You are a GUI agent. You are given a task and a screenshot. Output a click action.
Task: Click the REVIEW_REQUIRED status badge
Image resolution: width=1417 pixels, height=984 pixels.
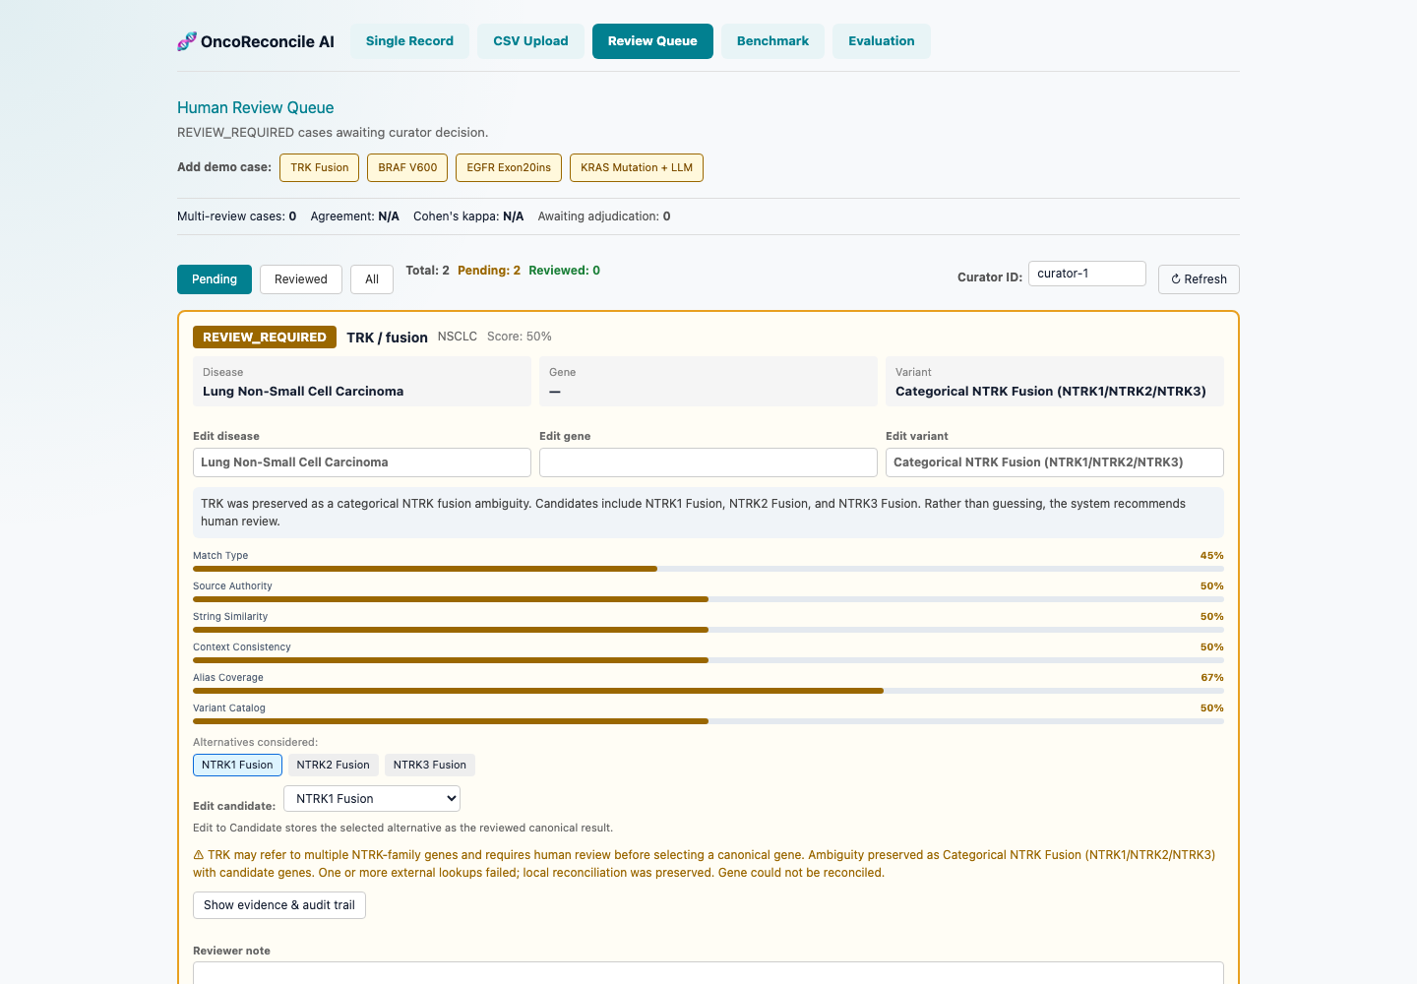pos(265,337)
